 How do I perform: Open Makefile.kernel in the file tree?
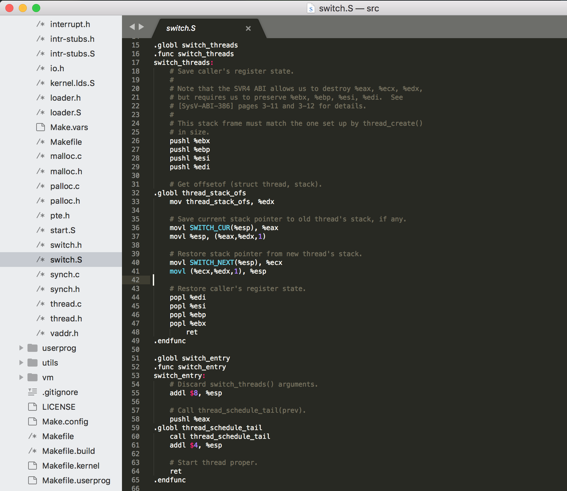point(71,466)
